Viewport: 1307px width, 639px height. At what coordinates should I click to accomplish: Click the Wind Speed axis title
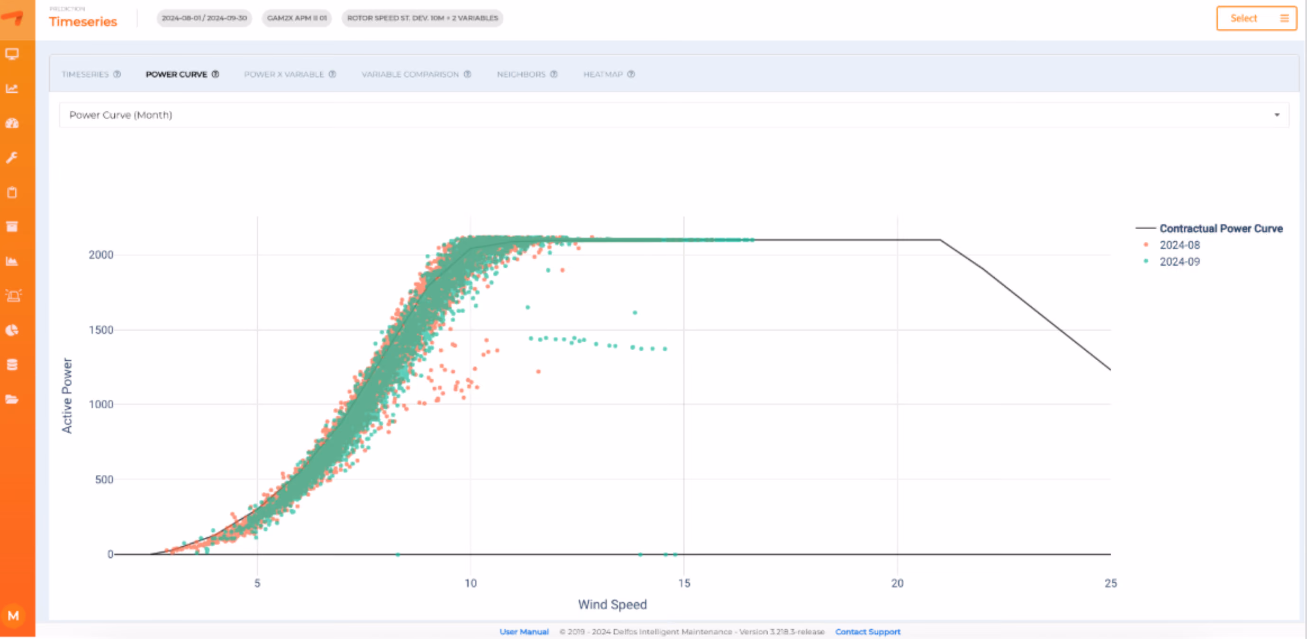pyautogui.click(x=612, y=604)
